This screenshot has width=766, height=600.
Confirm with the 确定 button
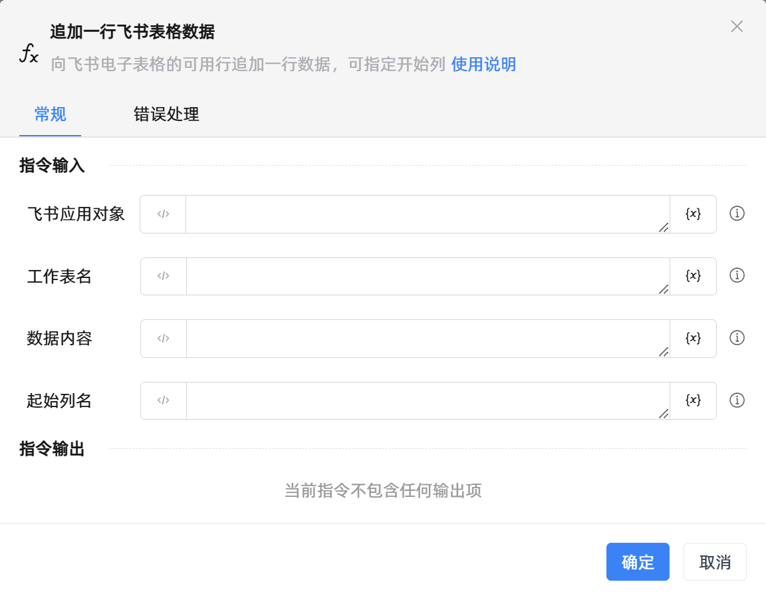638,562
